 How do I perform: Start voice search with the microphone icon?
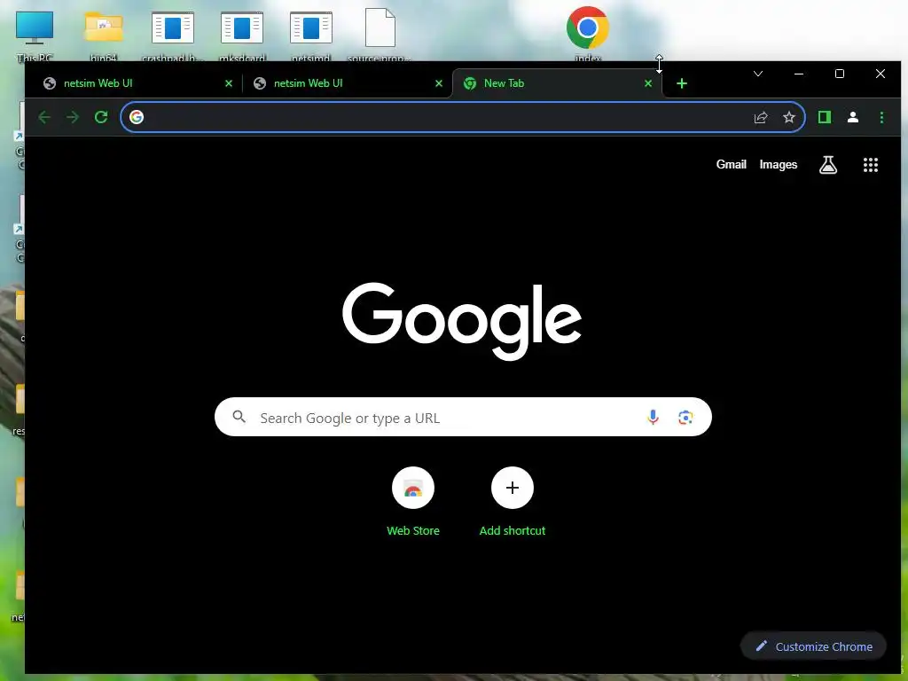pyautogui.click(x=653, y=417)
